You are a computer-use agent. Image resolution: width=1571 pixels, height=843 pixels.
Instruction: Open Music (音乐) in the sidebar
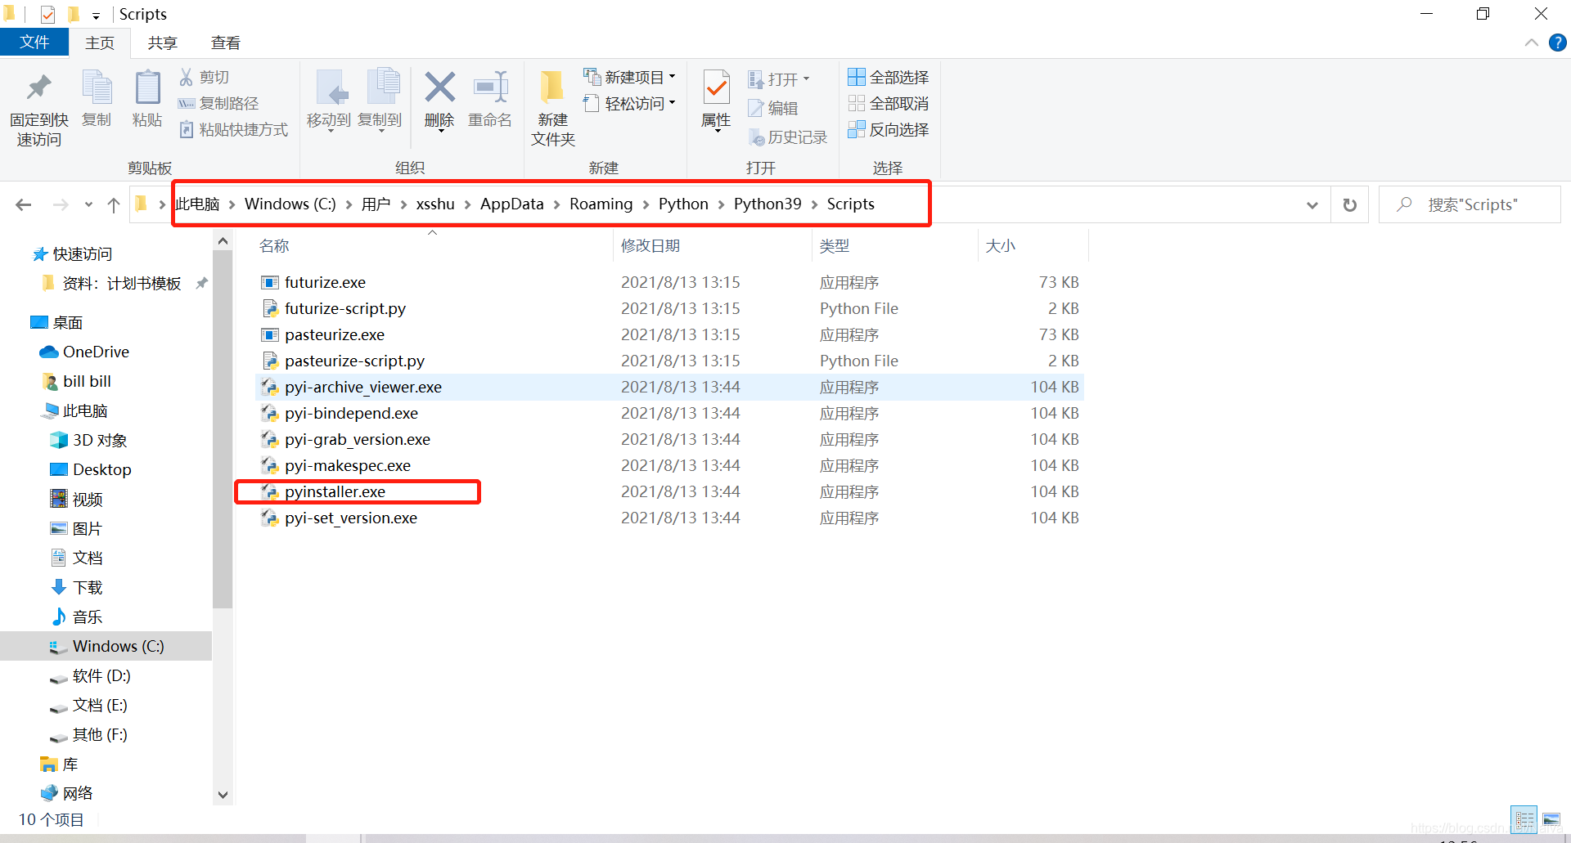[x=87, y=617]
